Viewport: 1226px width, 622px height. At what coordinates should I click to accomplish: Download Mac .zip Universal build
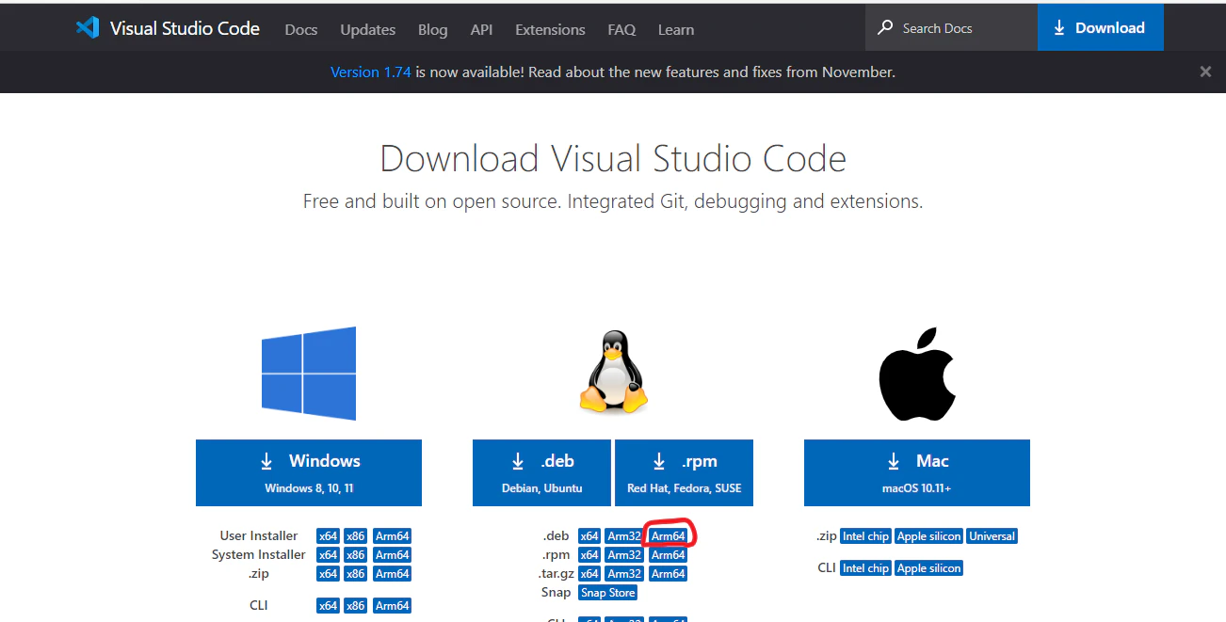click(x=992, y=536)
